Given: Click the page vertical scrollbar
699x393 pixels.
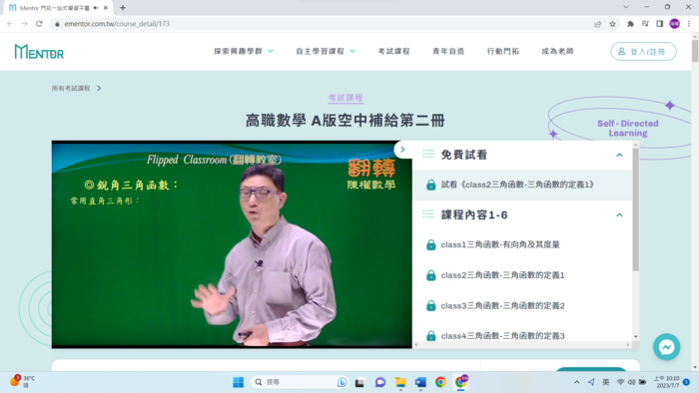Looking at the screenshot, I should [695, 51].
